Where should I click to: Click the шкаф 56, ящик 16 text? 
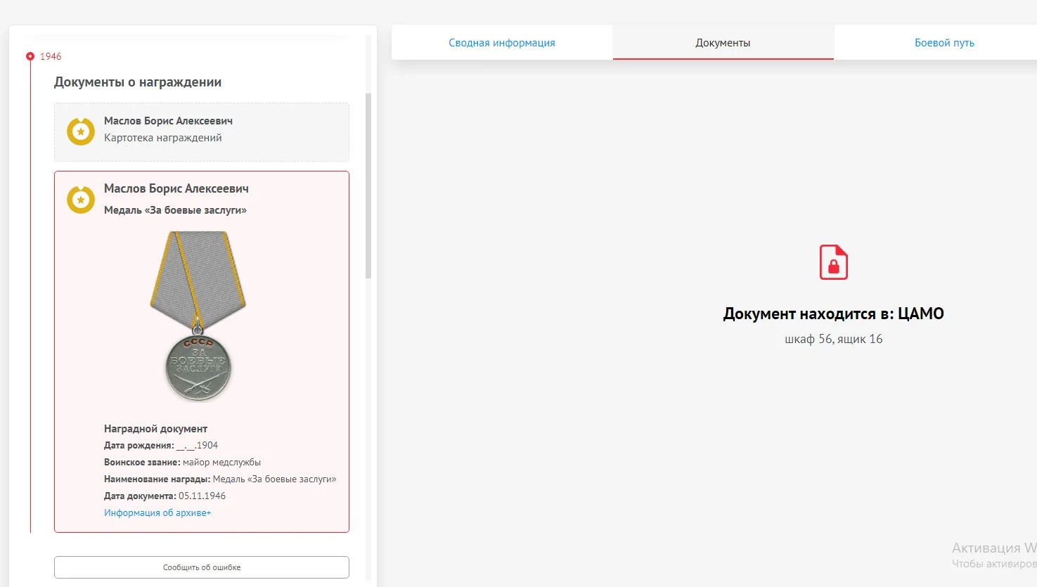(x=833, y=339)
